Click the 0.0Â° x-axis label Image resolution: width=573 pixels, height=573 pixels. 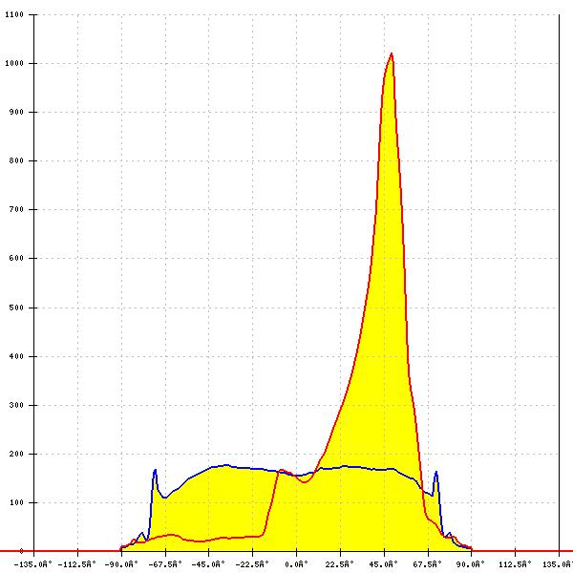pyautogui.click(x=297, y=564)
